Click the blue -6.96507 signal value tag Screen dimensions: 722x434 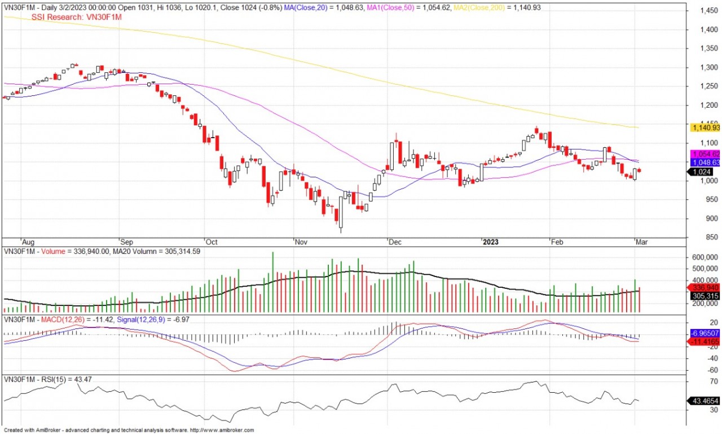coord(706,334)
